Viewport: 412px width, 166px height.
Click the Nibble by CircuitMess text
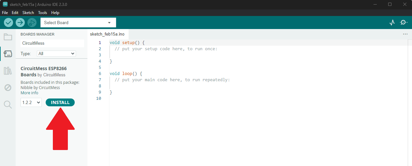(x=40, y=87)
